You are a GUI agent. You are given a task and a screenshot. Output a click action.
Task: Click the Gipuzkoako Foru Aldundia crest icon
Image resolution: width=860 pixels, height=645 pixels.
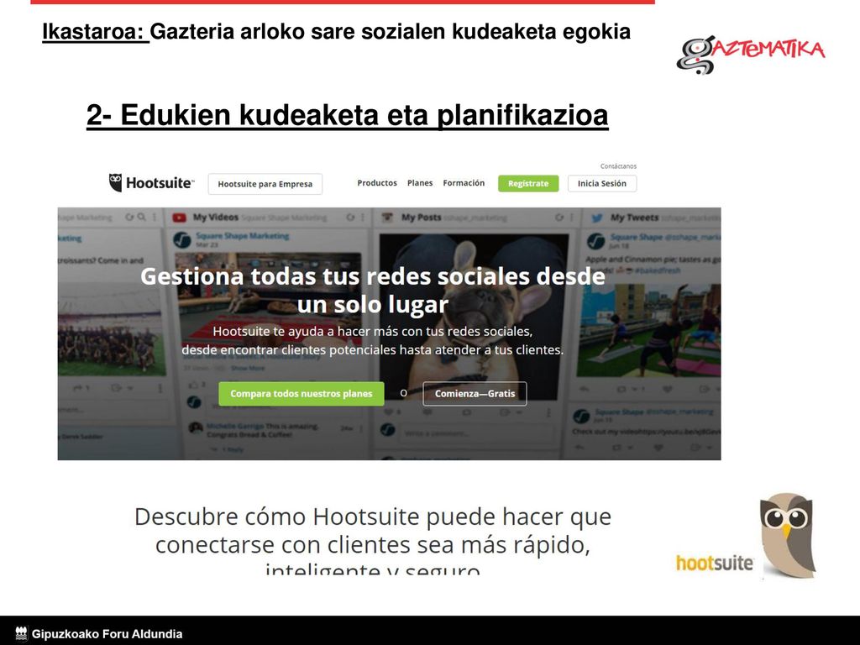[21, 633]
